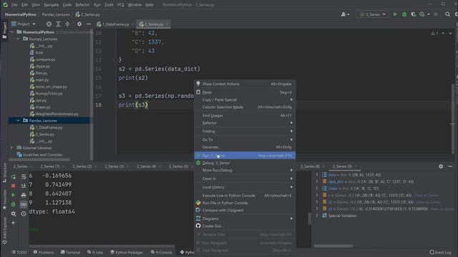This screenshot has width=458, height=257.
Task: Expand the data_dict variable
Action: [317, 181]
